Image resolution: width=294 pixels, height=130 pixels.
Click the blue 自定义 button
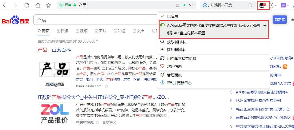coord(280,20)
